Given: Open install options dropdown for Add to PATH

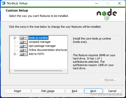Looking at the screenshot, I should (23, 54).
